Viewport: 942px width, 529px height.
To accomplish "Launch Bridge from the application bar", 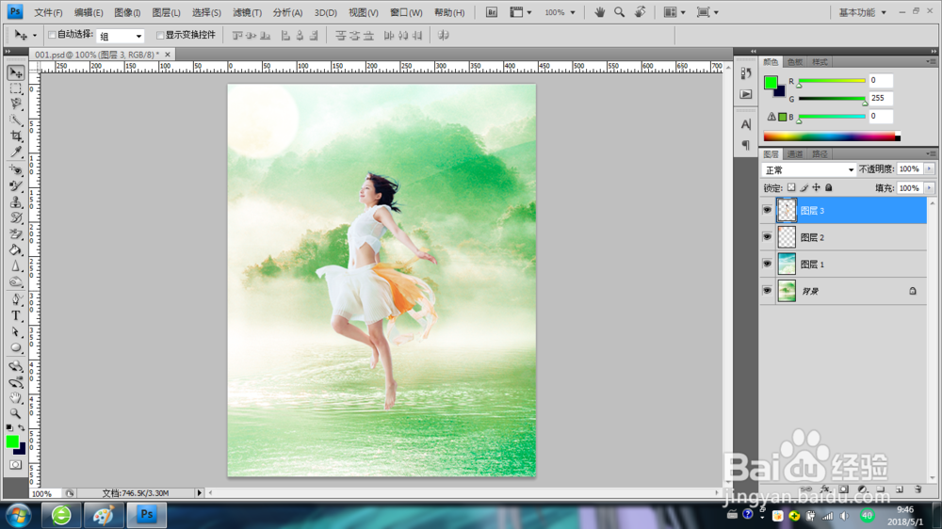I will click(492, 12).
